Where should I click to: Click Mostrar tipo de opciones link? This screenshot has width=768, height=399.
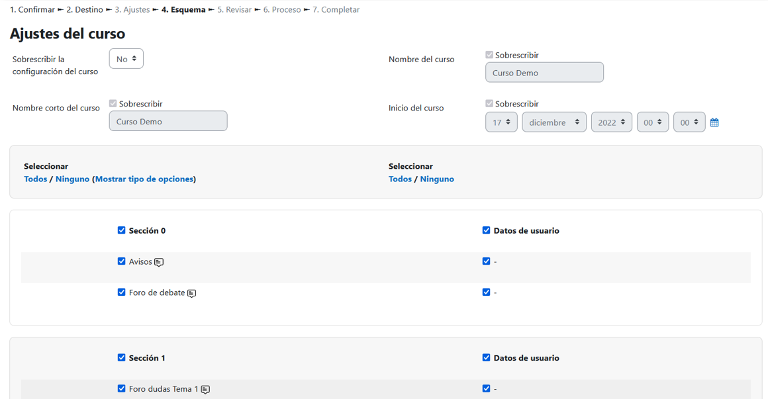click(144, 179)
